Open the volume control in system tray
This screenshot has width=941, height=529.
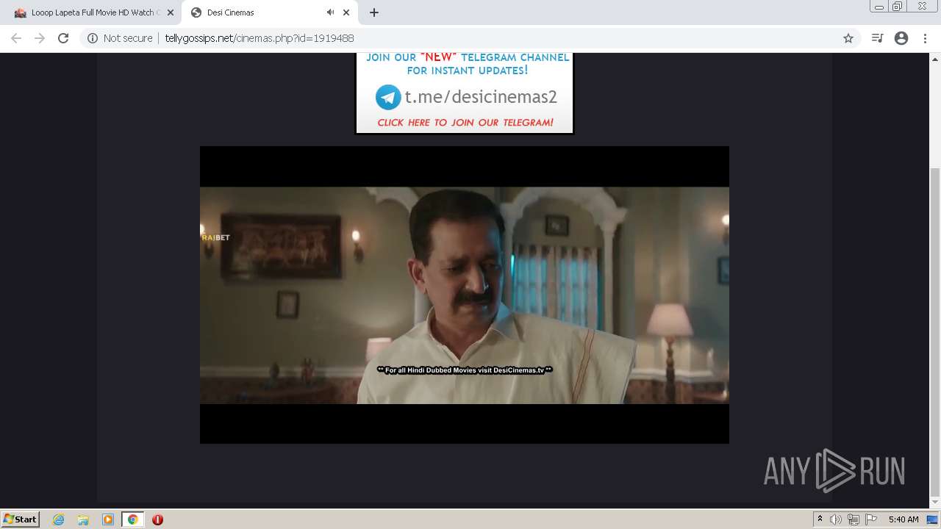[x=835, y=519]
